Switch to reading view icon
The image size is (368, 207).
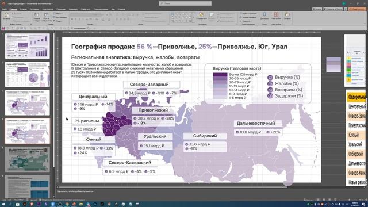pyautogui.click(x=329, y=200)
